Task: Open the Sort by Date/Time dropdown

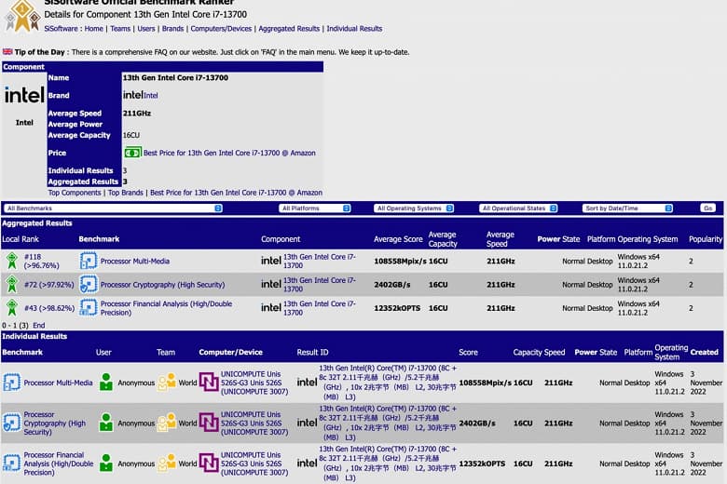Action: tap(627, 208)
